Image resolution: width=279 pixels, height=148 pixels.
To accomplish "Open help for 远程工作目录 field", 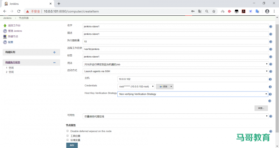I will tap(271, 49).
